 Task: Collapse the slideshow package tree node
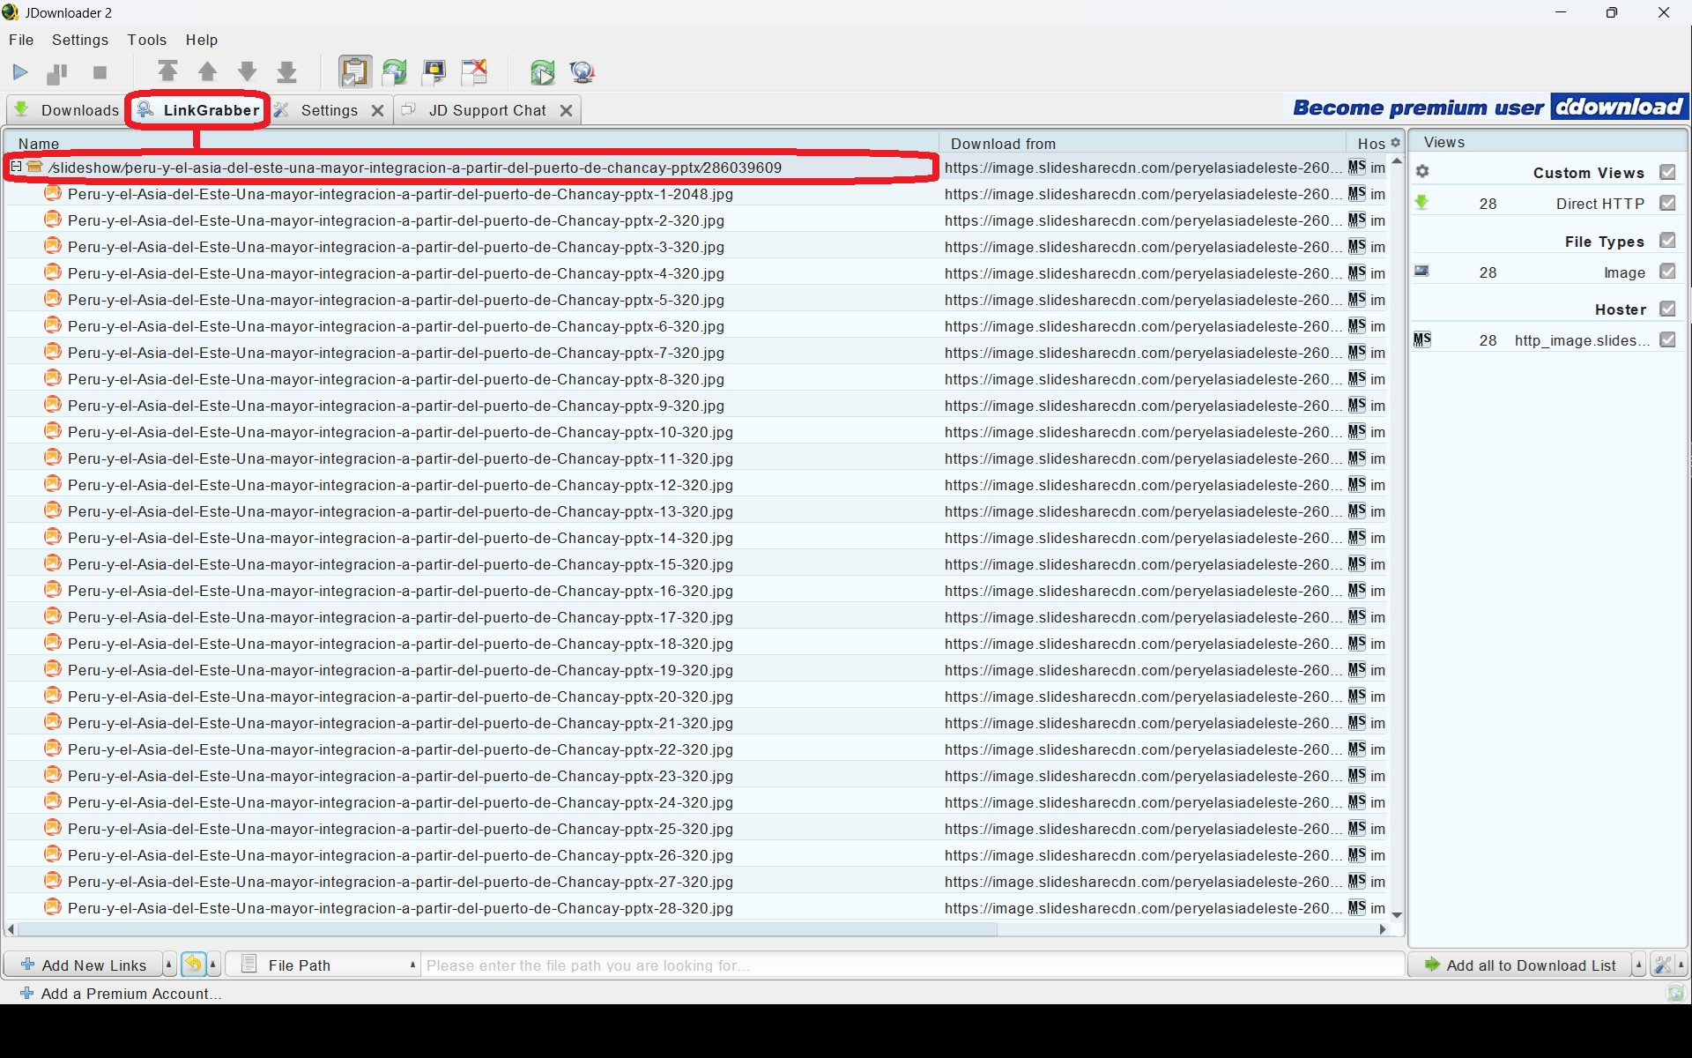[16, 167]
